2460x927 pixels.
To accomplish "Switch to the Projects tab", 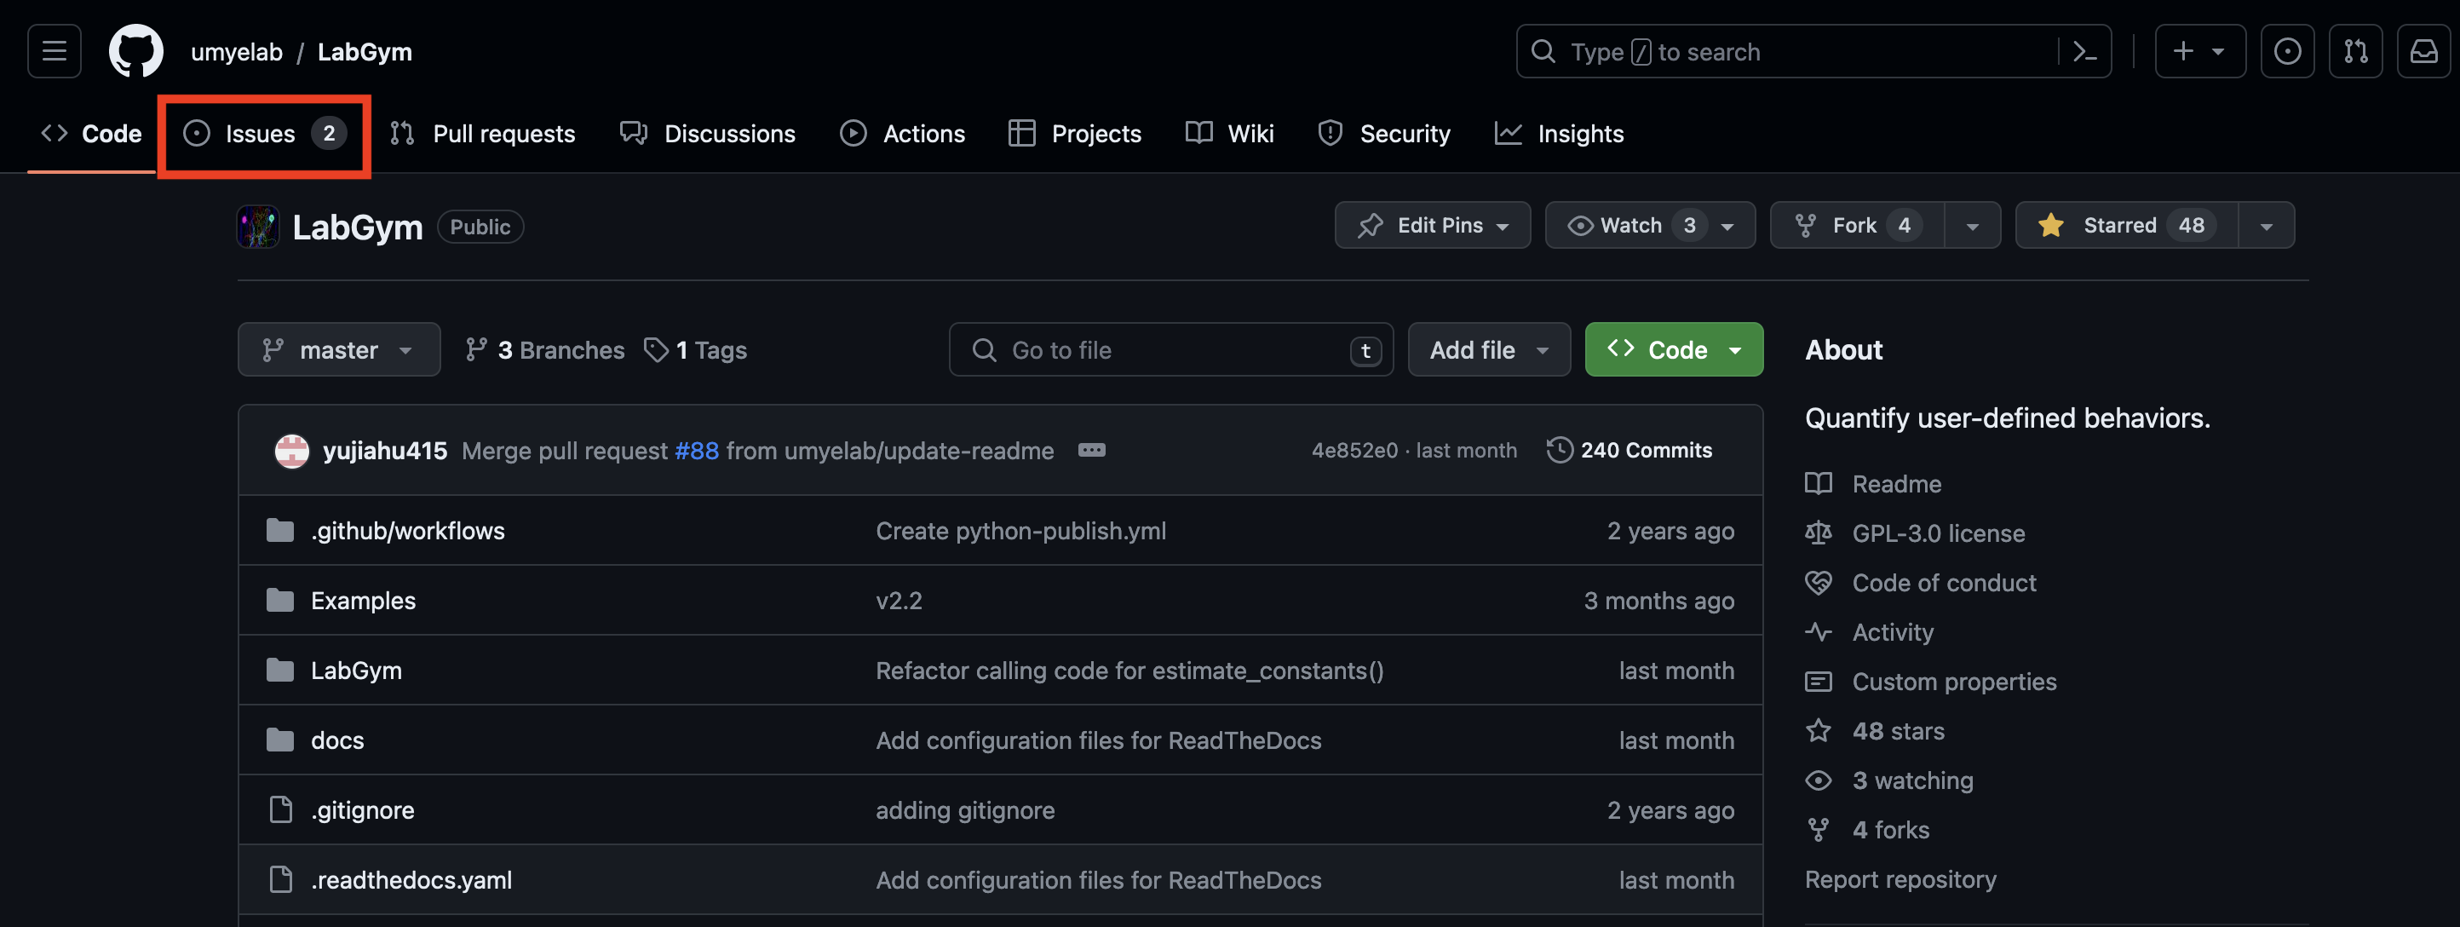I will pyautogui.click(x=1075, y=134).
